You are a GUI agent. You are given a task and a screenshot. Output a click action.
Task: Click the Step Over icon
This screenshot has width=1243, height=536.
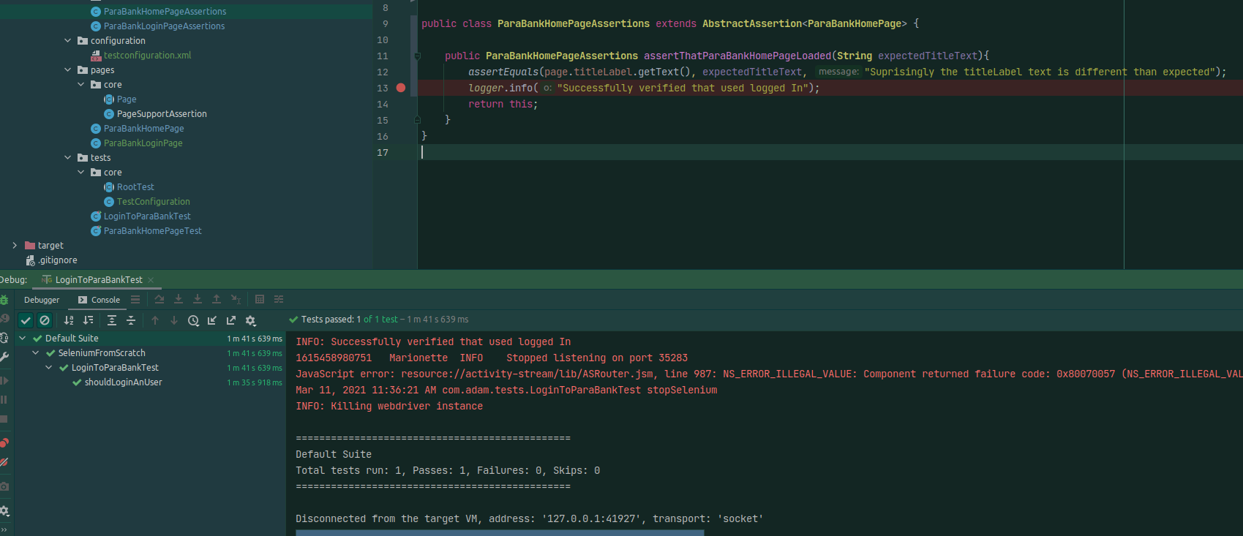click(x=159, y=299)
